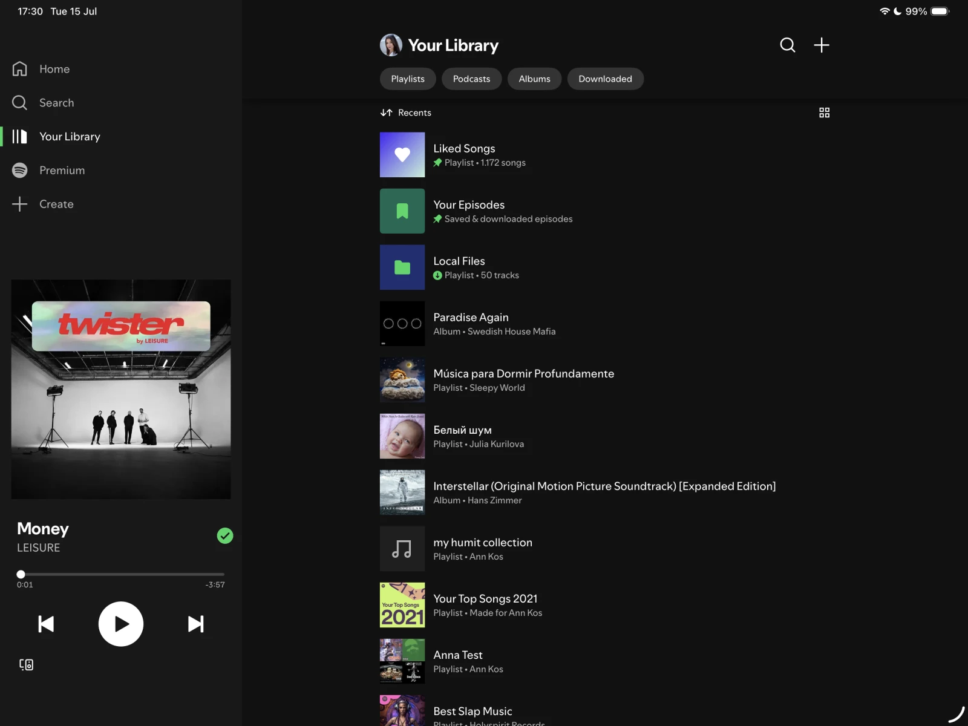Go back to previous track

point(46,624)
